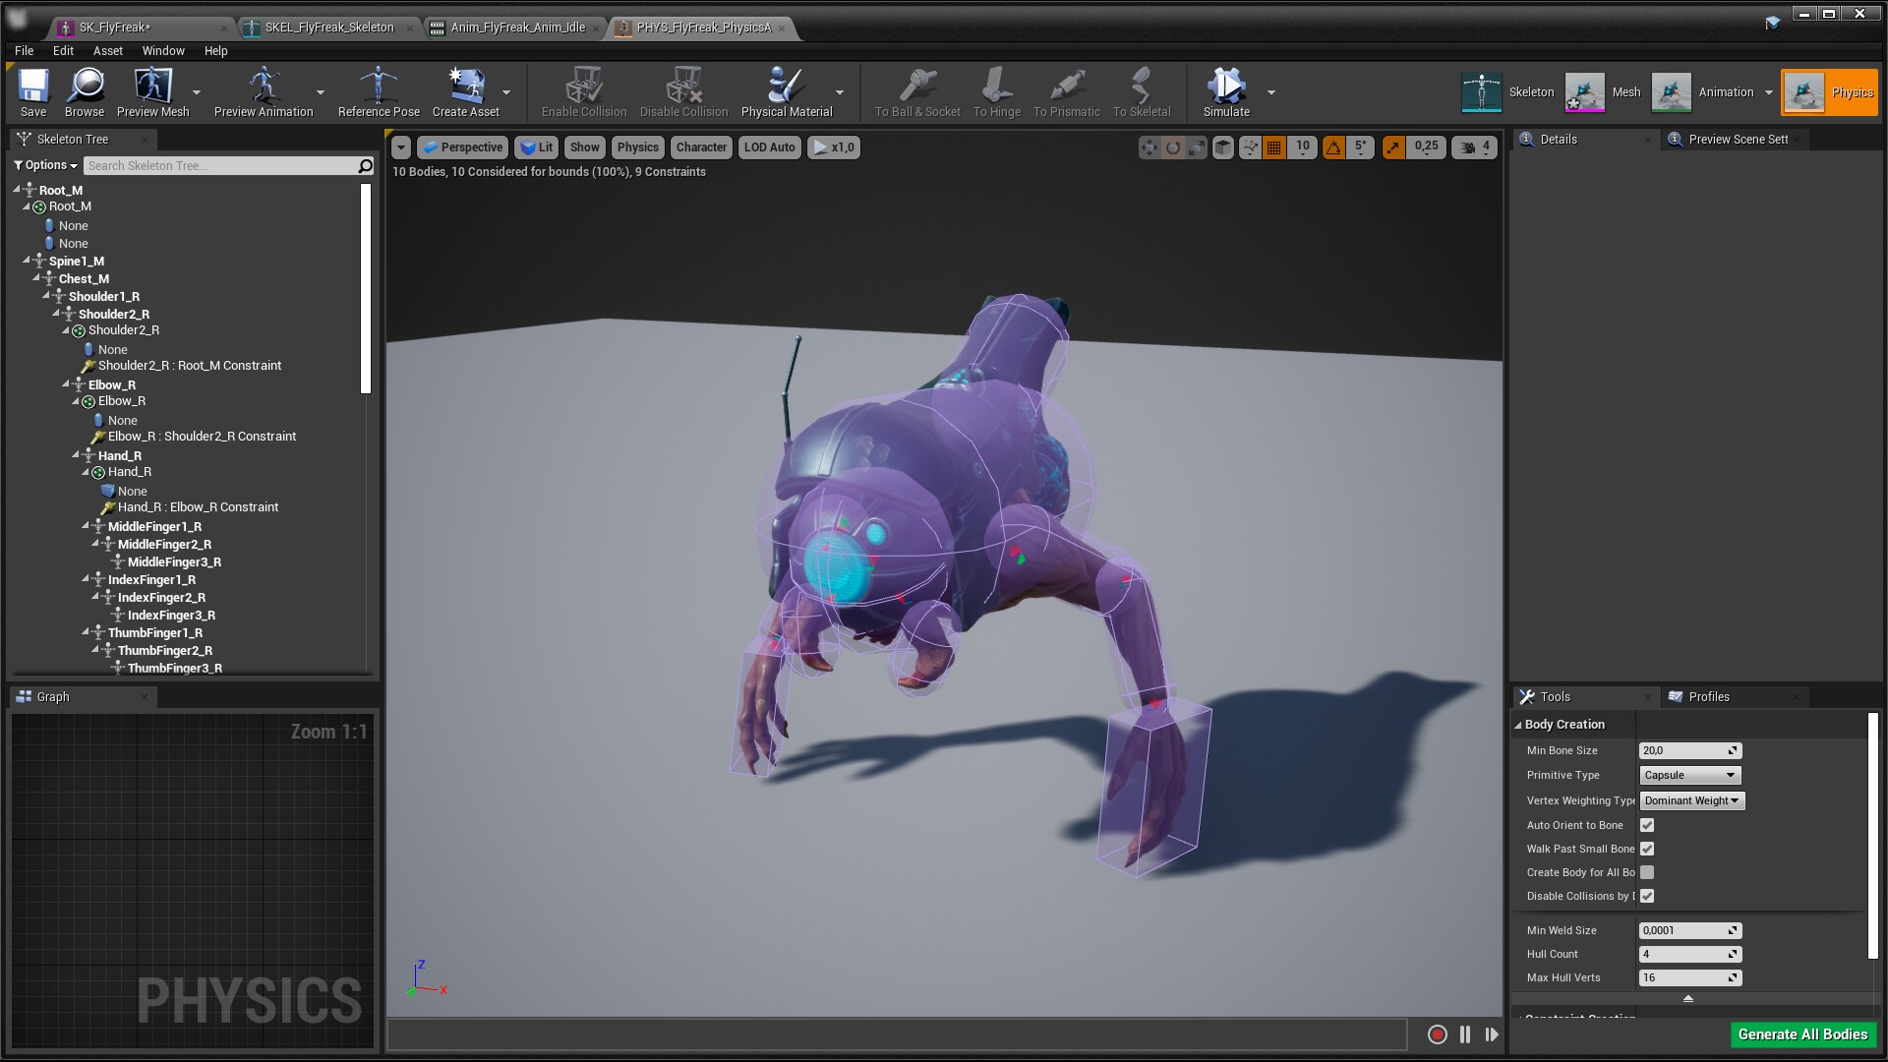
Task: Open the Primitive Type Capsule dropdown
Action: point(1688,775)
